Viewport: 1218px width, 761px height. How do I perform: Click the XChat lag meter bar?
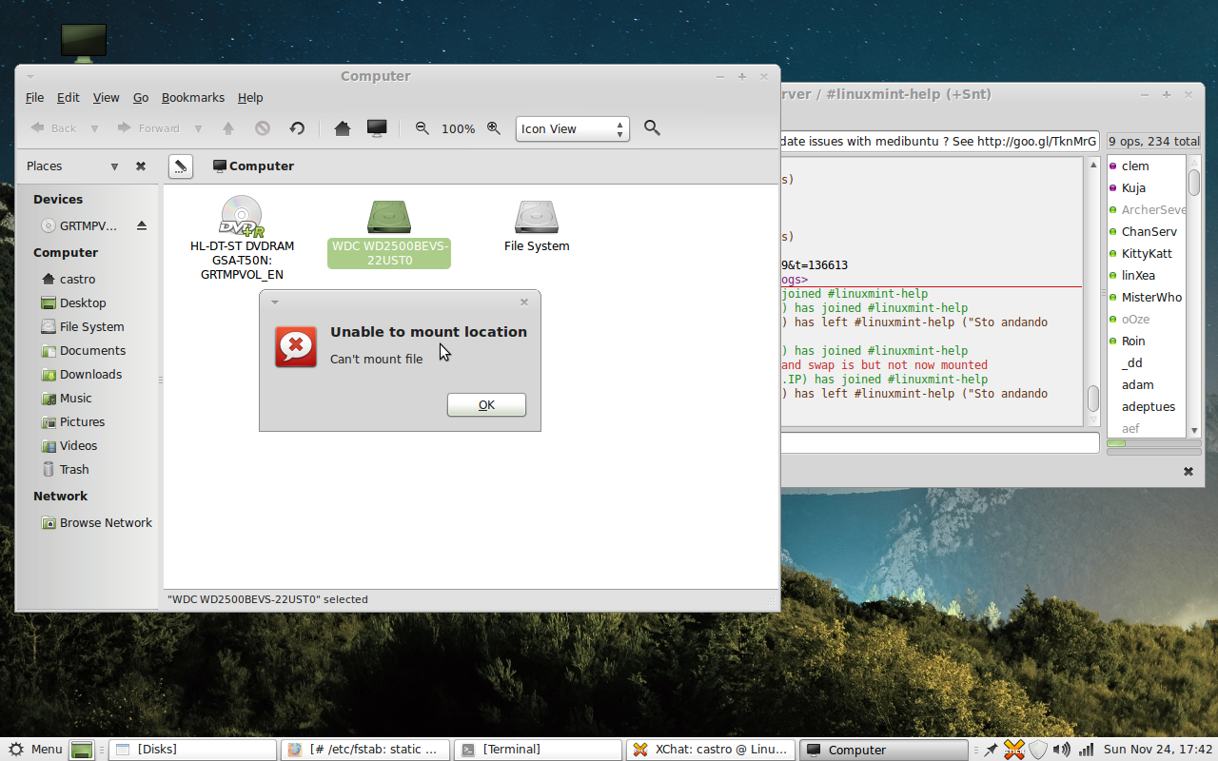coord(1153,443)
